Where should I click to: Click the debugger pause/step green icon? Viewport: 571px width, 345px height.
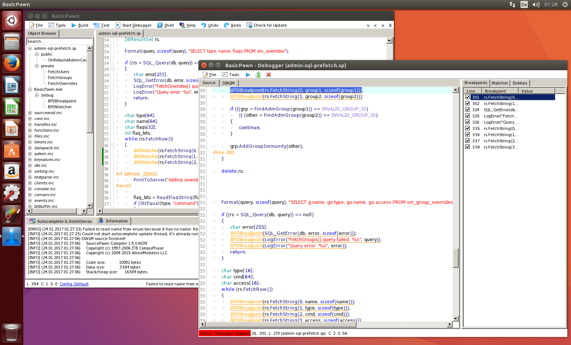pyautogui.click(x=258, y=75)
